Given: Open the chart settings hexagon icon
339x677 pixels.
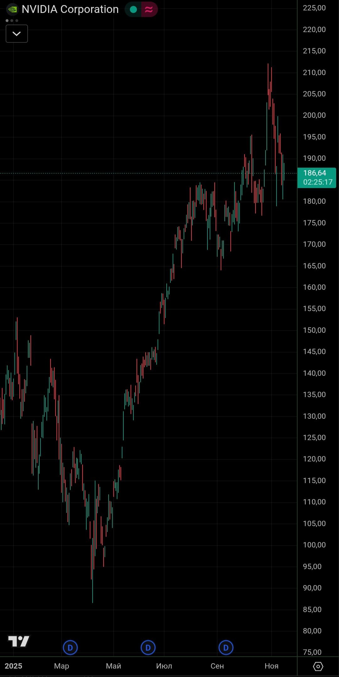Looking at the screenshot, I should 318,666.
